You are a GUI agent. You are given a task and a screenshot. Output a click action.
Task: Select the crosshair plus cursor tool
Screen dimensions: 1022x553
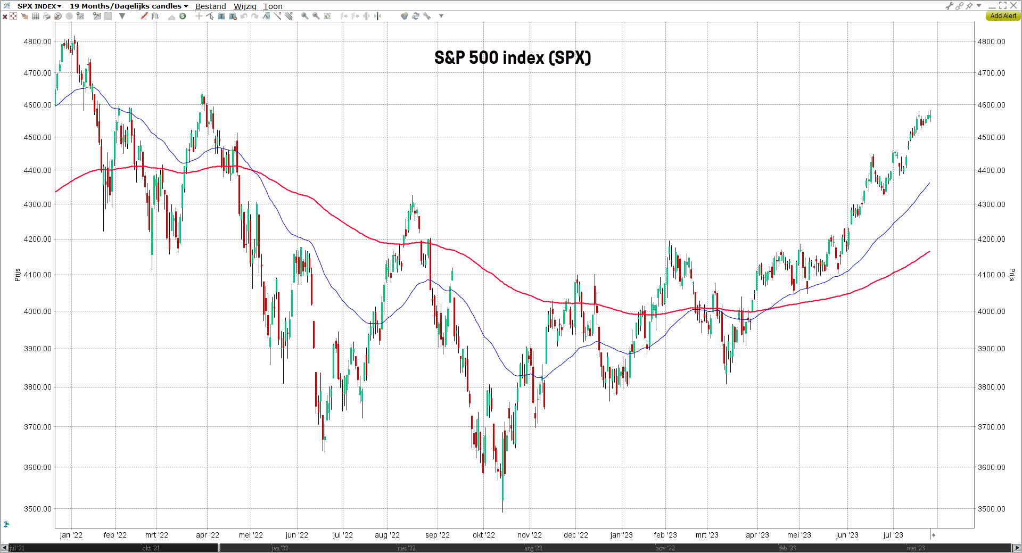click(199, 16)
